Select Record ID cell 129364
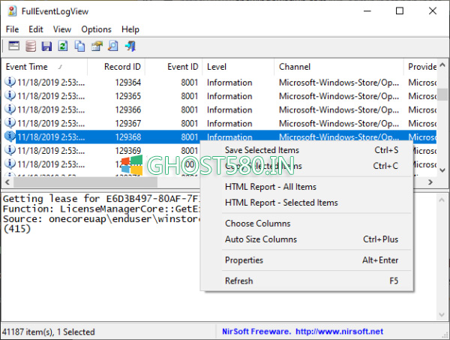Viewport: 450px width, 340px height. coord(128,83)
